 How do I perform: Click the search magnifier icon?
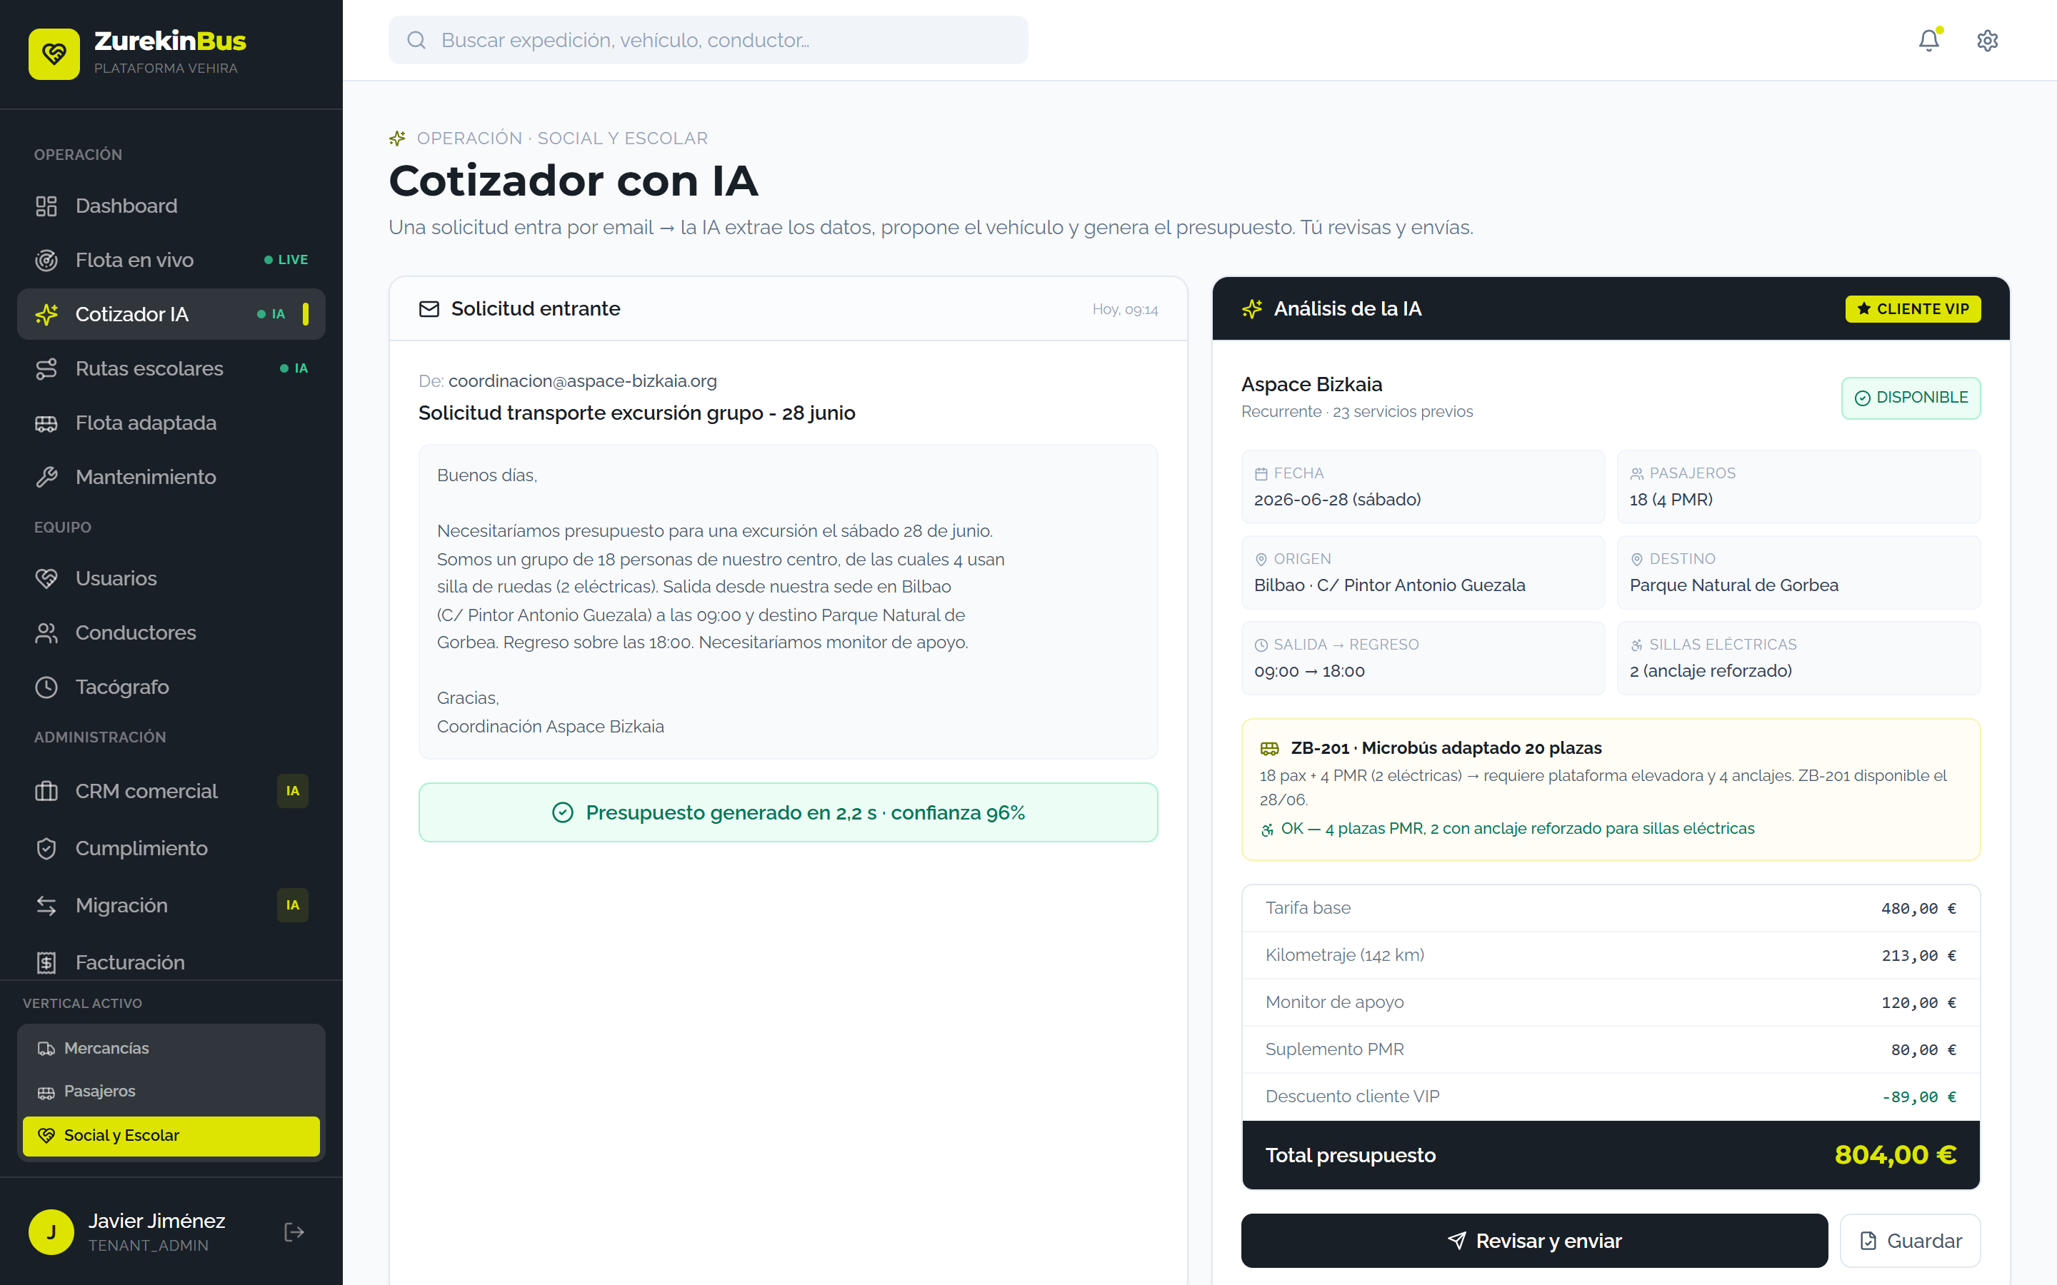pos(416,40)
